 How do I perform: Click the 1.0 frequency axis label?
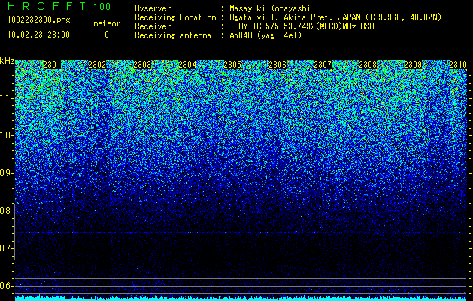coord(6,135)
